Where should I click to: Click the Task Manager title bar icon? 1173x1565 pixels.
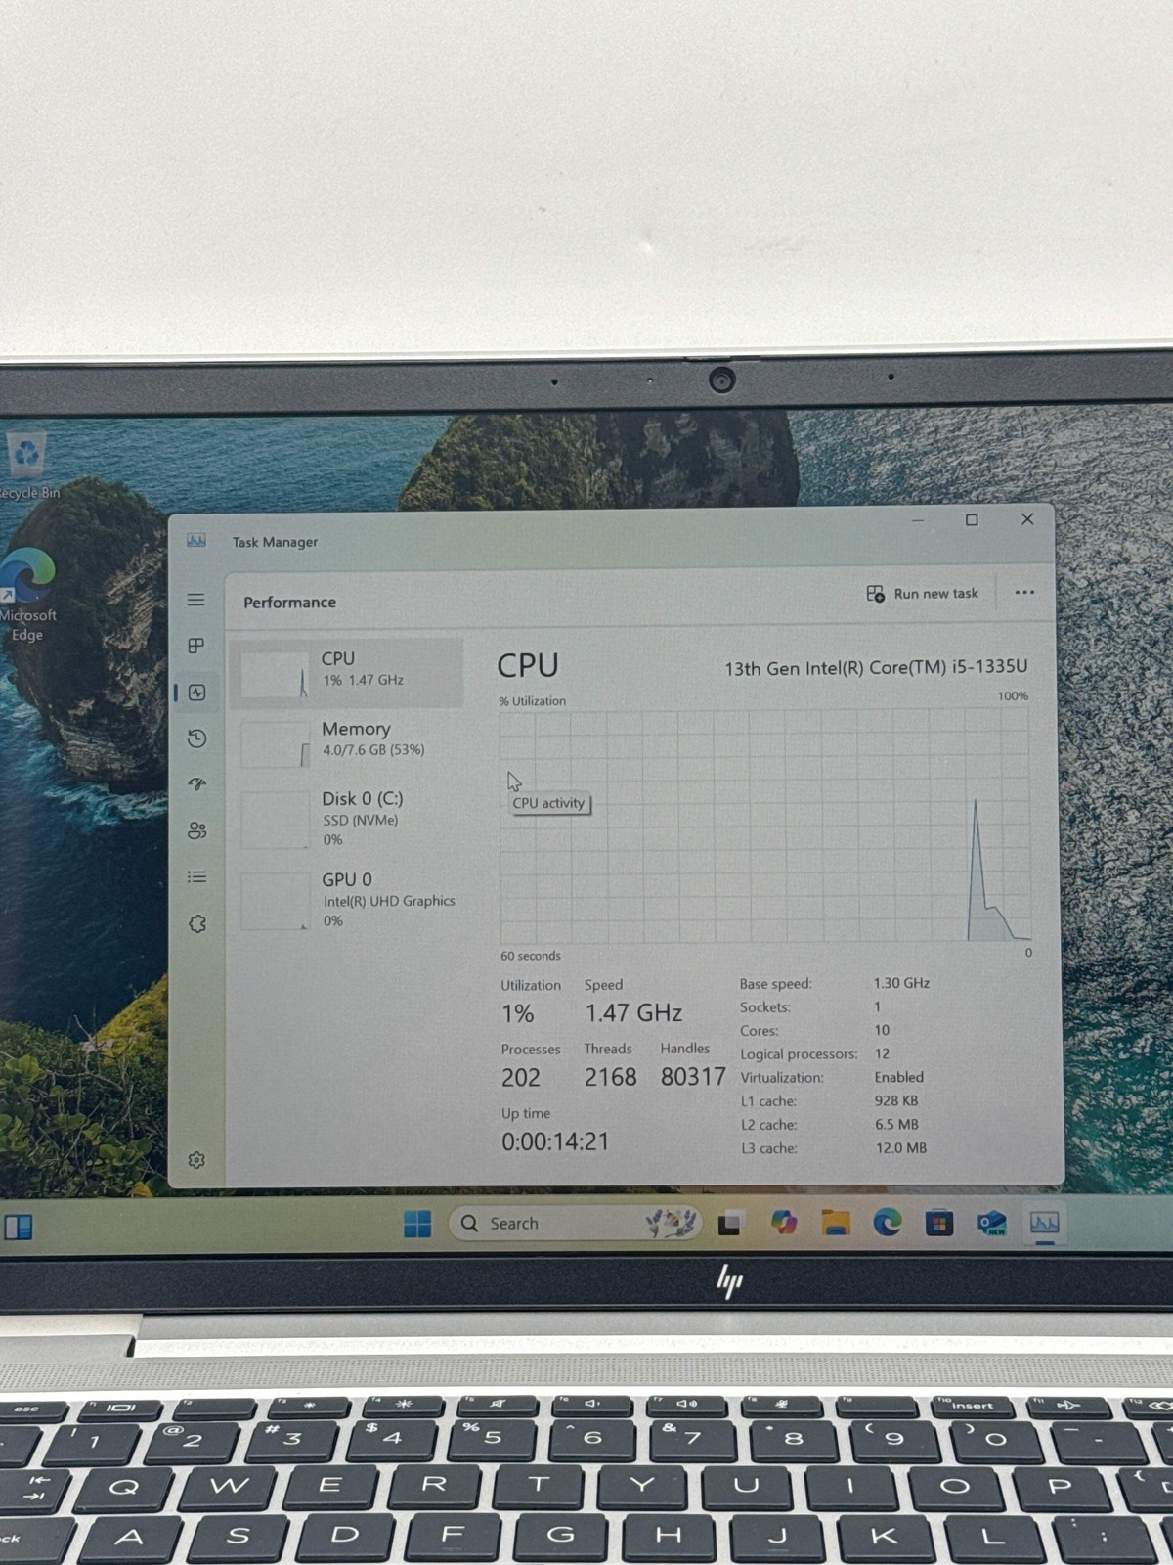click(196, 541)
